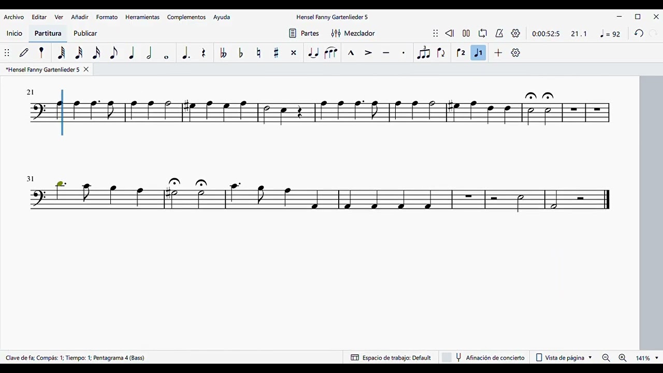Add a slur
663x373 pixels.
pos(331,53)
